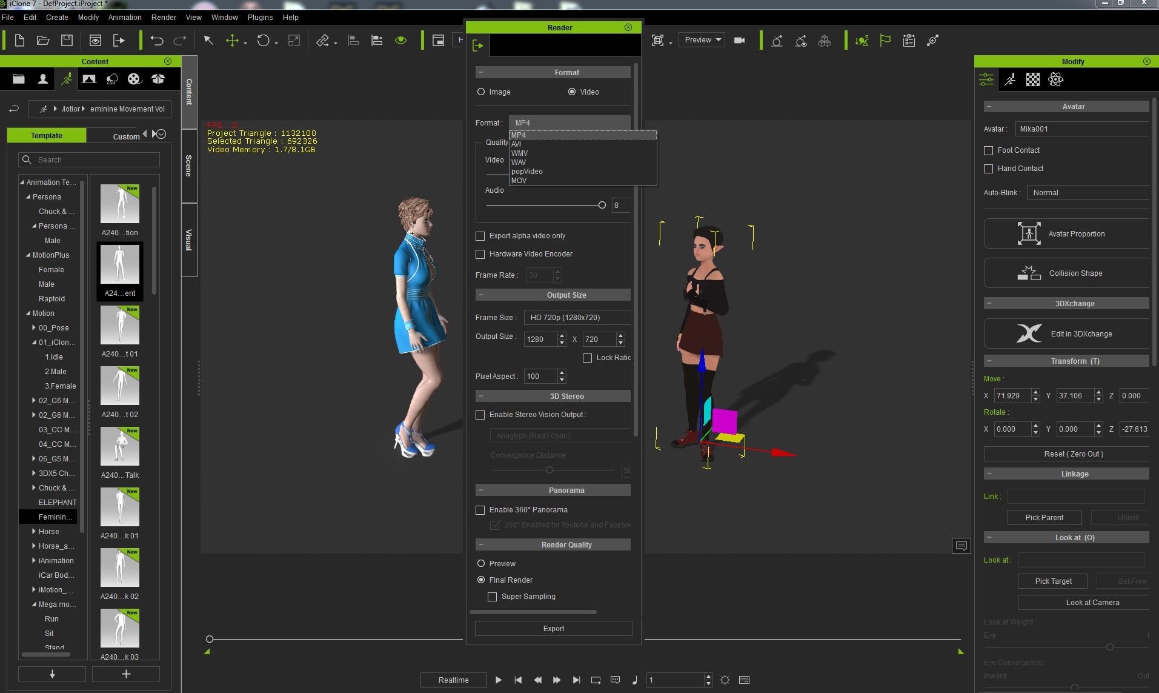Click the Look at Camera button
Viewport: 1159px width, 693px height.
1083,602
